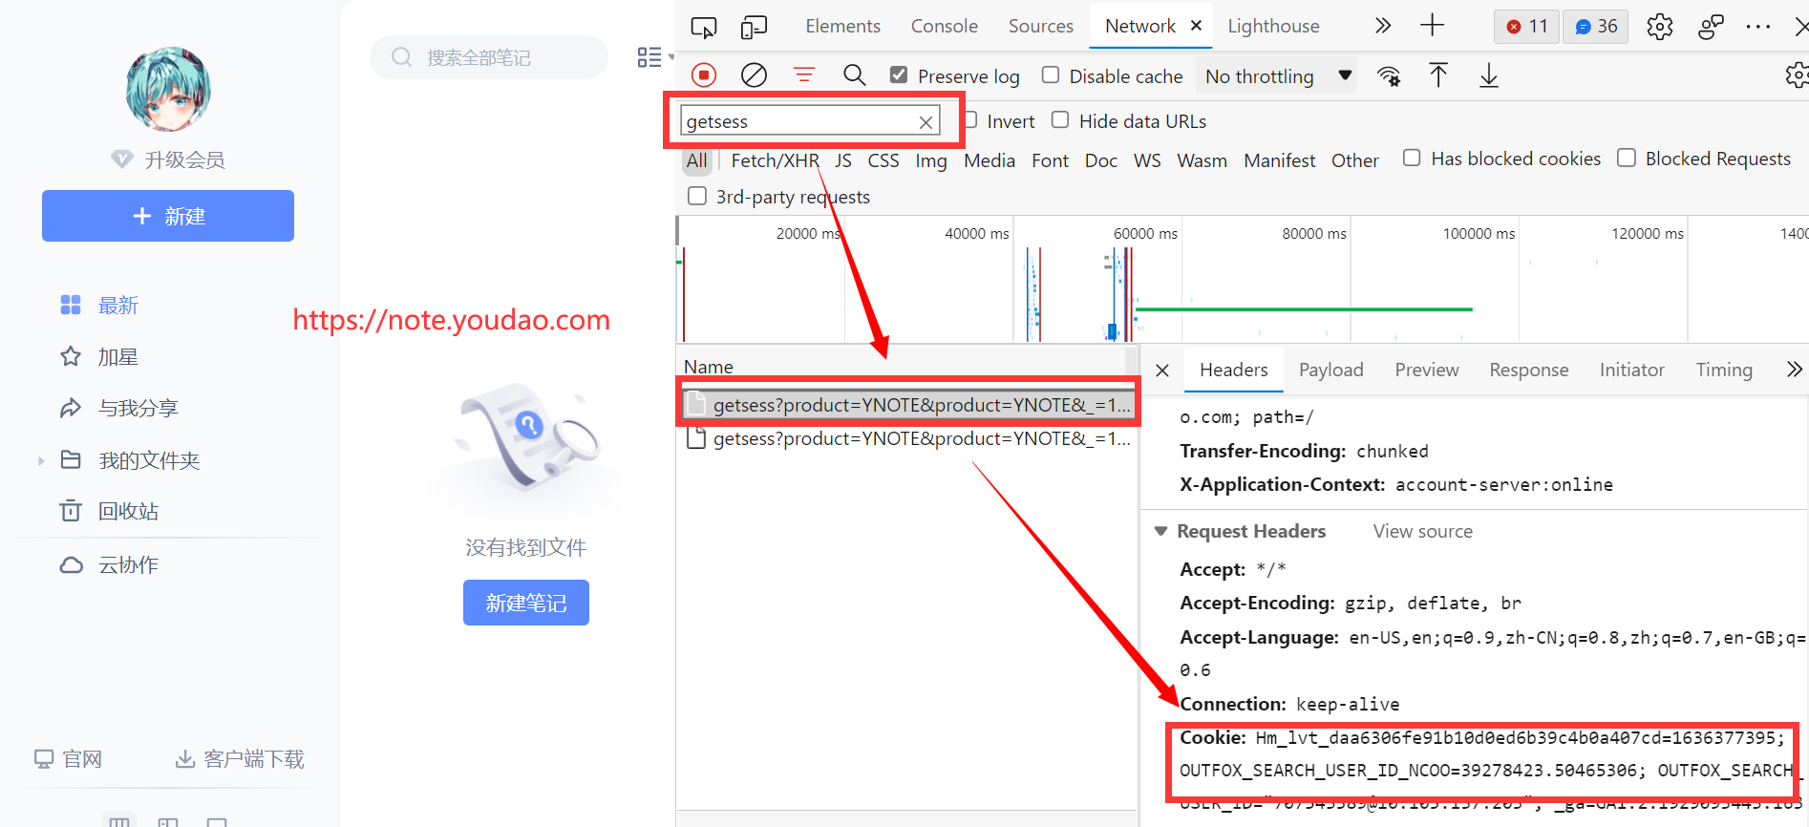The height and width of the screenshot is (827, 1809).
Task: Click the export HAR download arrow icon
Action: [x=1488, y=75]
